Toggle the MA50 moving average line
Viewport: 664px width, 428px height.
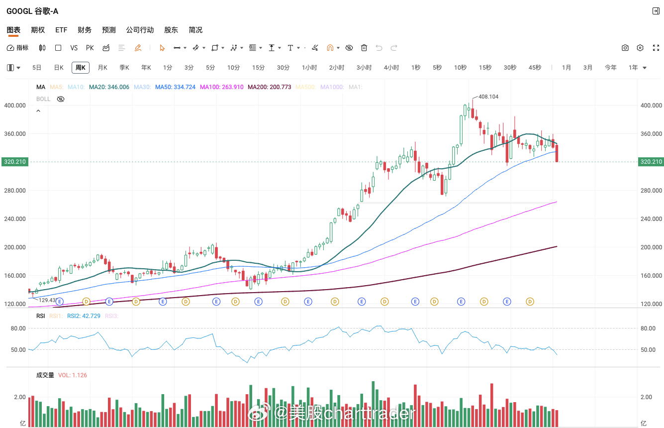(x=175, y=87)
